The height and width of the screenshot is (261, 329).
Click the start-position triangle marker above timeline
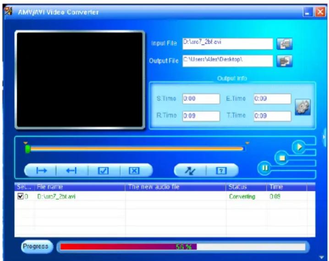[x=25, y=143]
